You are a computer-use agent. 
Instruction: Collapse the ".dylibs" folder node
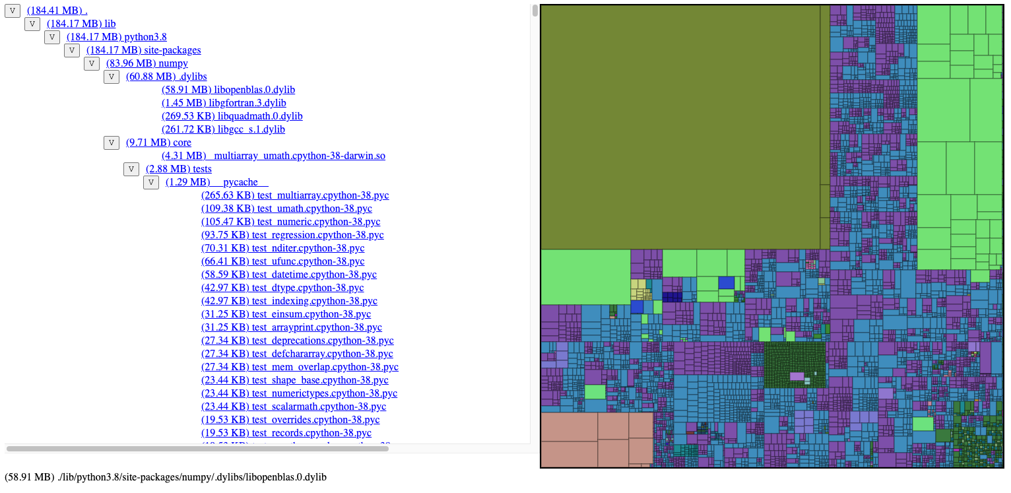pos(111,77)
